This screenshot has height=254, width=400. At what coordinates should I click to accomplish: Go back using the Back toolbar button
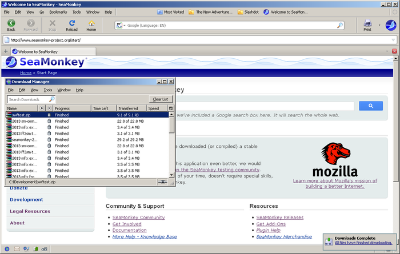11,25
